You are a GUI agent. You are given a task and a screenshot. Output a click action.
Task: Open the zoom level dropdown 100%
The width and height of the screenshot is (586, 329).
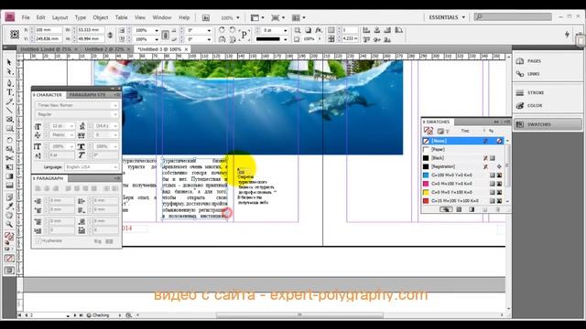[238, 17]
